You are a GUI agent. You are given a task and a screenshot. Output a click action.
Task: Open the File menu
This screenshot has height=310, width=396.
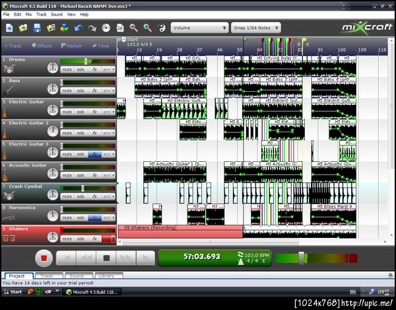click(x=7, y=15)
